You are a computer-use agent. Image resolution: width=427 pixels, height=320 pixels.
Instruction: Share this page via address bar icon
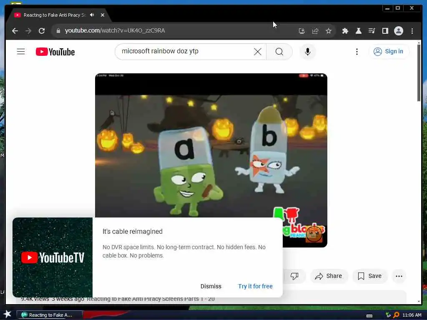pos(315,31)
